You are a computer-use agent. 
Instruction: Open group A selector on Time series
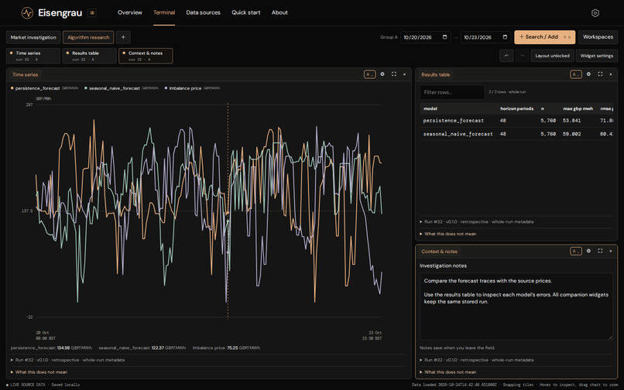coord(370,74)
